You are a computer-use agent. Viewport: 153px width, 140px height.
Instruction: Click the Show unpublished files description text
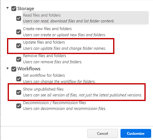(x=82, y=95)
